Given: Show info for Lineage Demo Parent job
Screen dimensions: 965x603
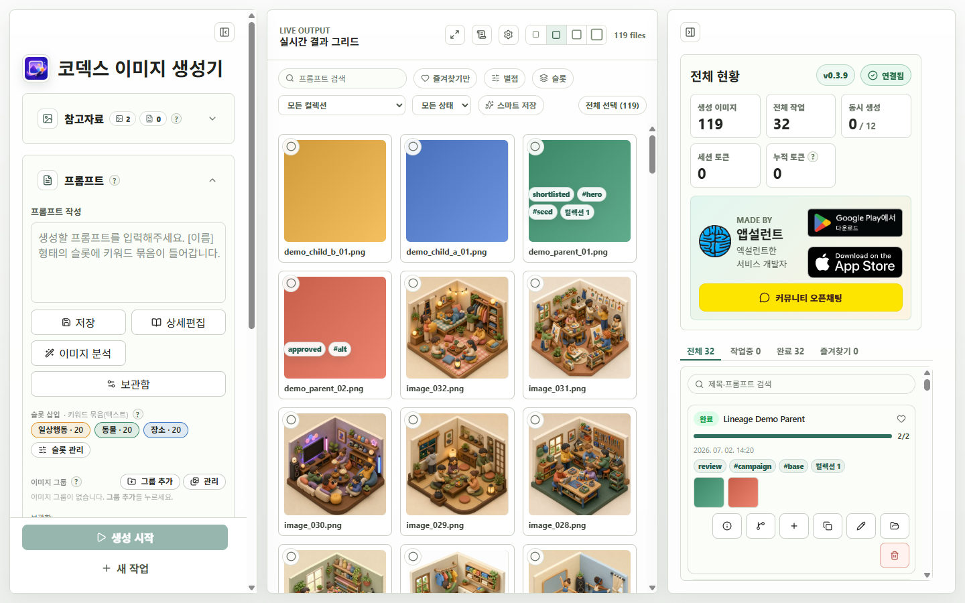Looking at the screenshot, I should pos(727,526).
